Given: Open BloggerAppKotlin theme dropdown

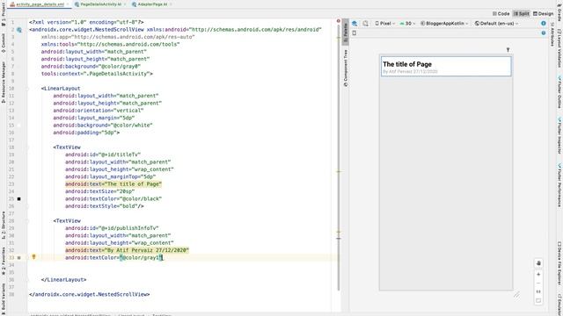Looking at the screenshot, I should (444, 24).
